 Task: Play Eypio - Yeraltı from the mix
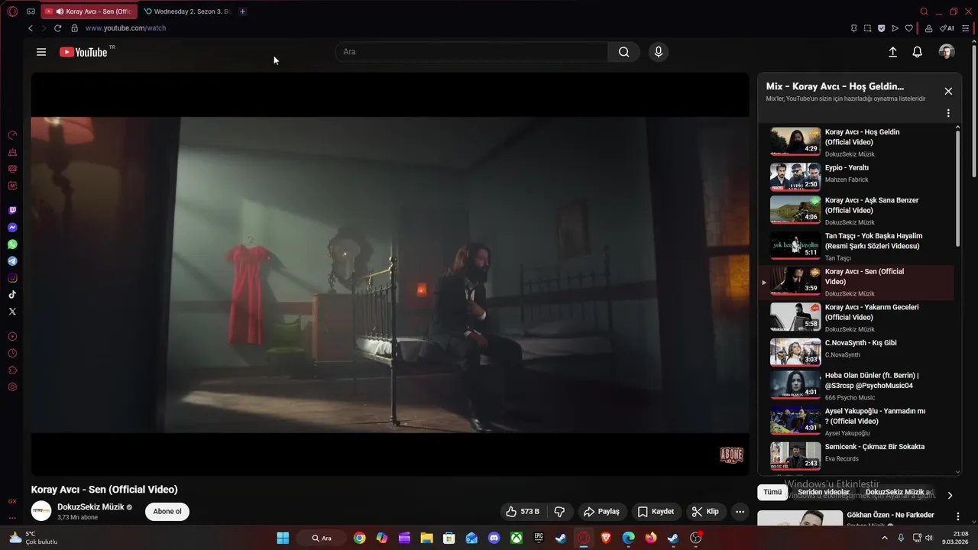click(856, 176)
